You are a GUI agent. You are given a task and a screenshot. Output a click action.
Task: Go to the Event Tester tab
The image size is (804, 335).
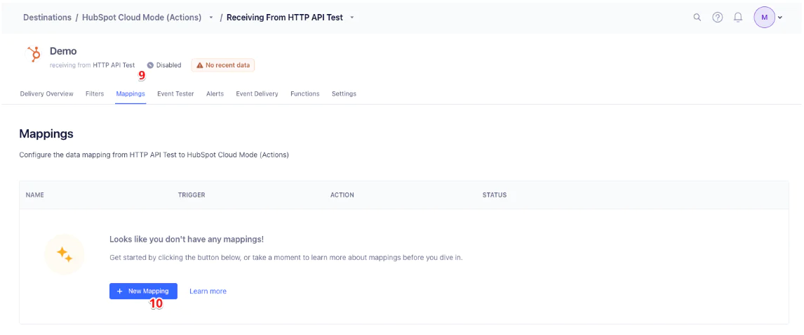click(175, 94)
